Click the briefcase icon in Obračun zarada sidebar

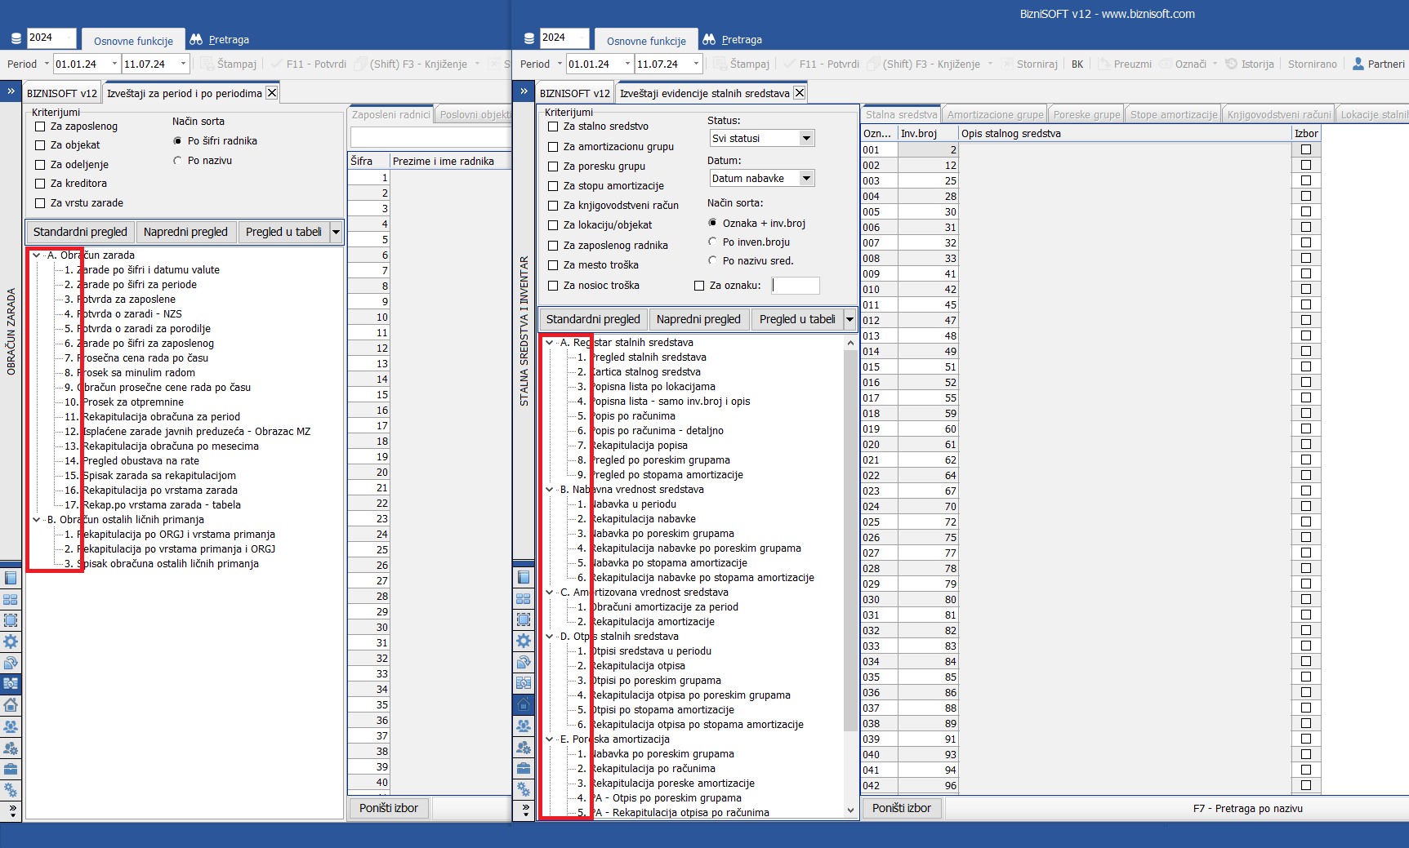tap(11, 769)
